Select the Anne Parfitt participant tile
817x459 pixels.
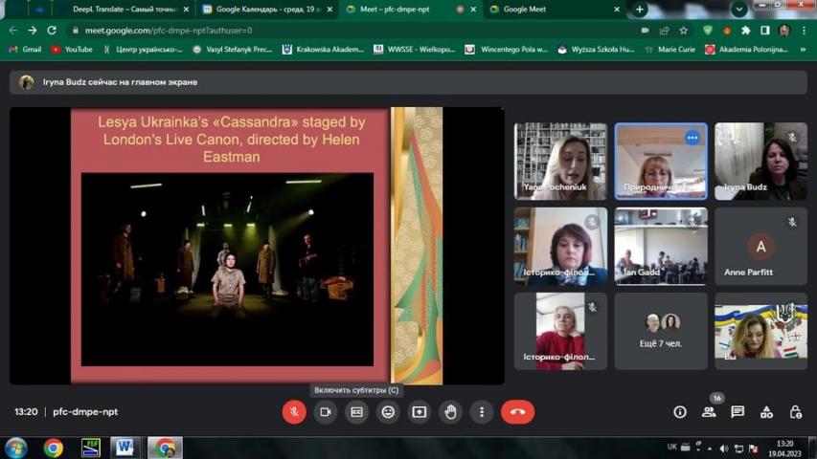pos(760,246)
